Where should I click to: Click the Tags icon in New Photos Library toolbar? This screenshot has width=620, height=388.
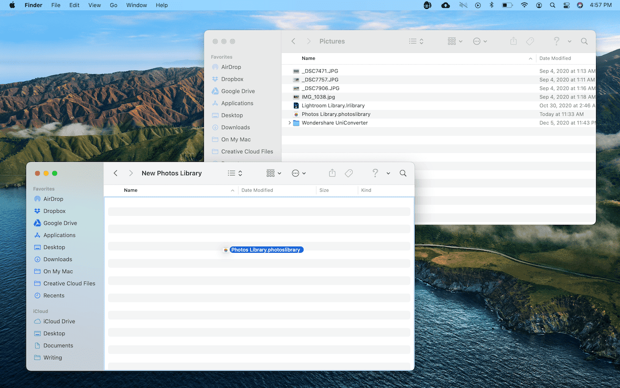coord(349,173)
